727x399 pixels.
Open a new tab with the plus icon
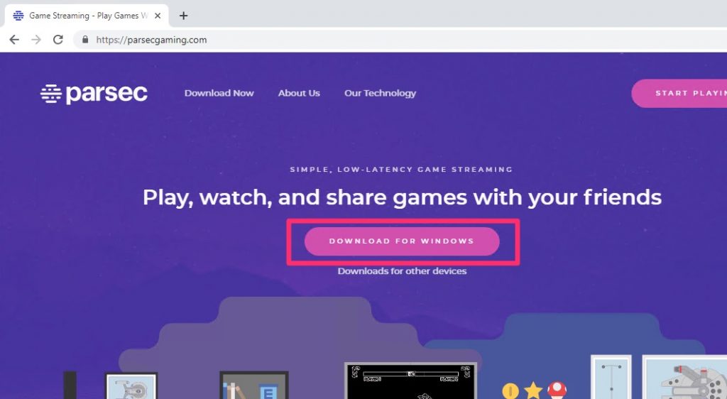click(184, 16)
